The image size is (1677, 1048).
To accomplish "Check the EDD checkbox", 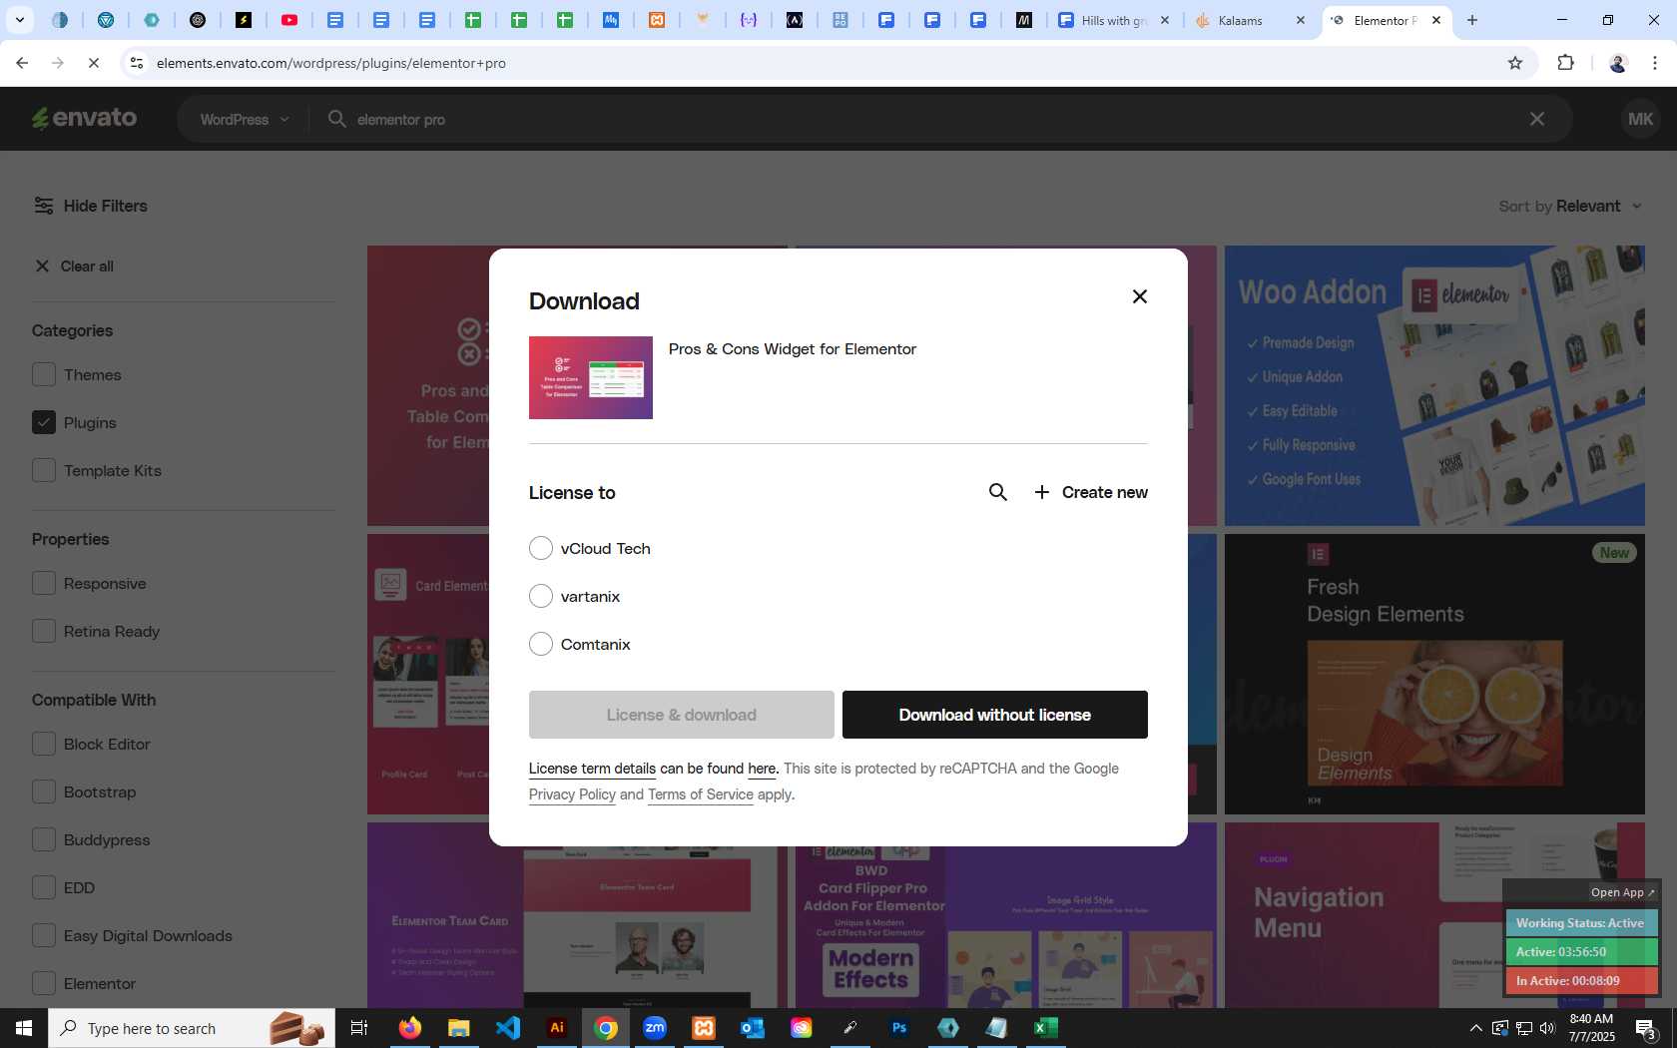I will 44,887.
